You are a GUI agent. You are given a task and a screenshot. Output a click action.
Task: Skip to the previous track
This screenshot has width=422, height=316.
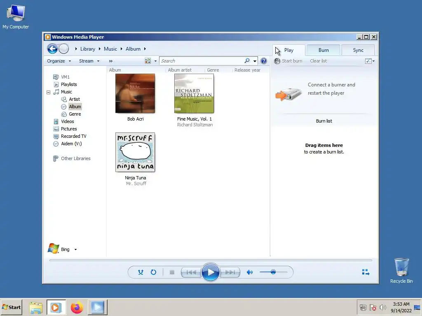(x=191, y=272)
